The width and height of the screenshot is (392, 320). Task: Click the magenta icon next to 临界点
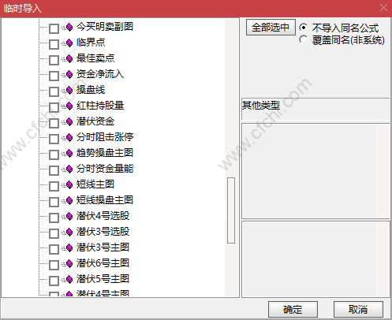tap(69, 43)
